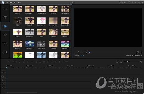Step to previous frame in preview
144x94 pixels.
coord(75,52)
